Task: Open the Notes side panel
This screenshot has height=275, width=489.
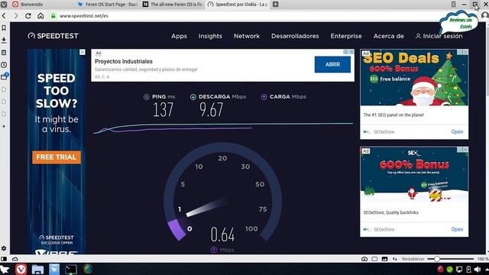Action: [x=4, y=53]
